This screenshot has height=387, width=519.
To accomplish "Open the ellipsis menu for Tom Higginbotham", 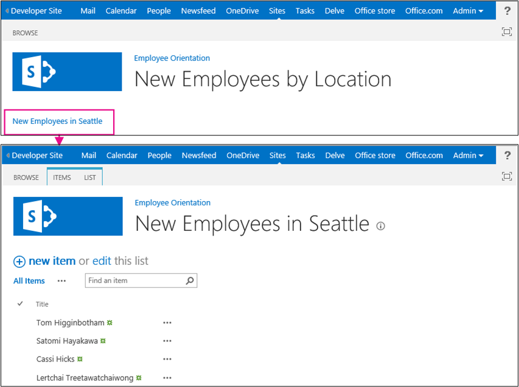I will pos(167,323).
